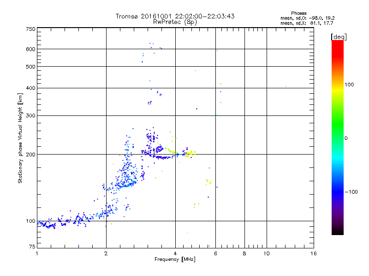Select the 'mean, sd,X: 81.1, 17.7' line
The width and height of the screenshot is (369, 276).
pos(307,23)
